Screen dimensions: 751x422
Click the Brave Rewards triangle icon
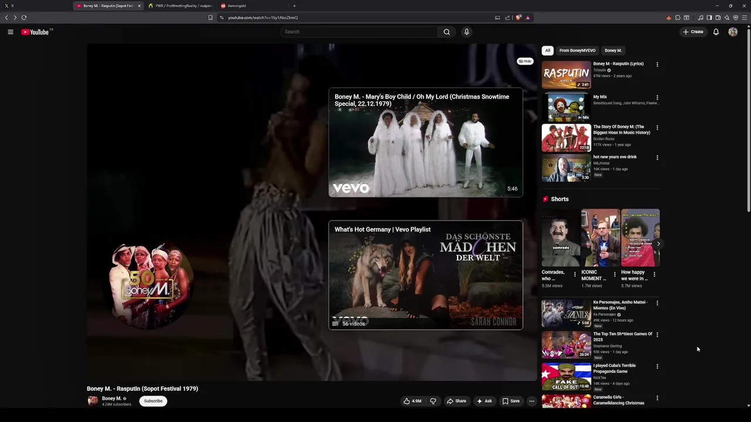(527, 18)
